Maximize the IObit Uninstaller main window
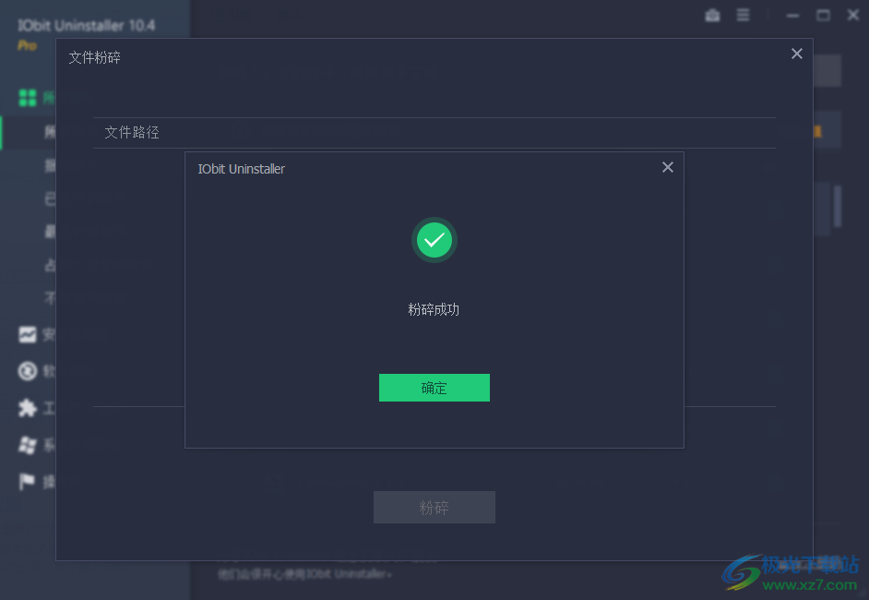 point(824,16)
